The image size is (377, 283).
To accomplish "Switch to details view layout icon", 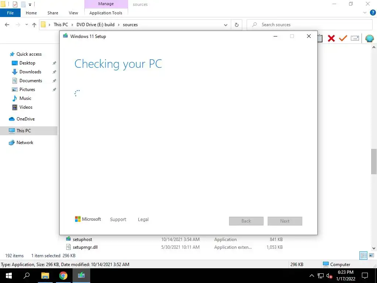I will 363,256.
